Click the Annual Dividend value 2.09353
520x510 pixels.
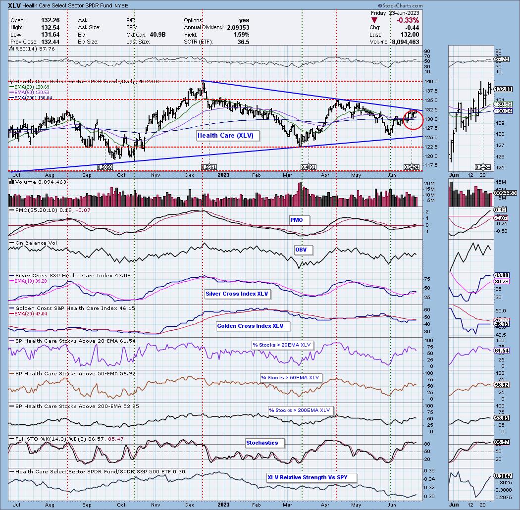tap(238, 28)
